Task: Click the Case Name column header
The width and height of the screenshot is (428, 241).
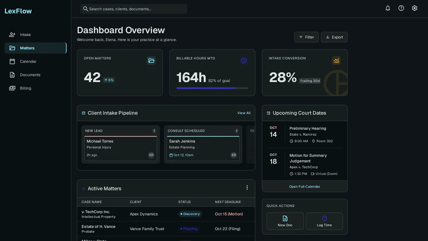Action: point(92,202)
